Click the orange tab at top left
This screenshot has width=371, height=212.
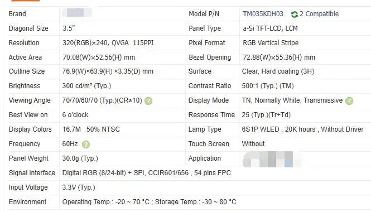[x=26, y=1]
